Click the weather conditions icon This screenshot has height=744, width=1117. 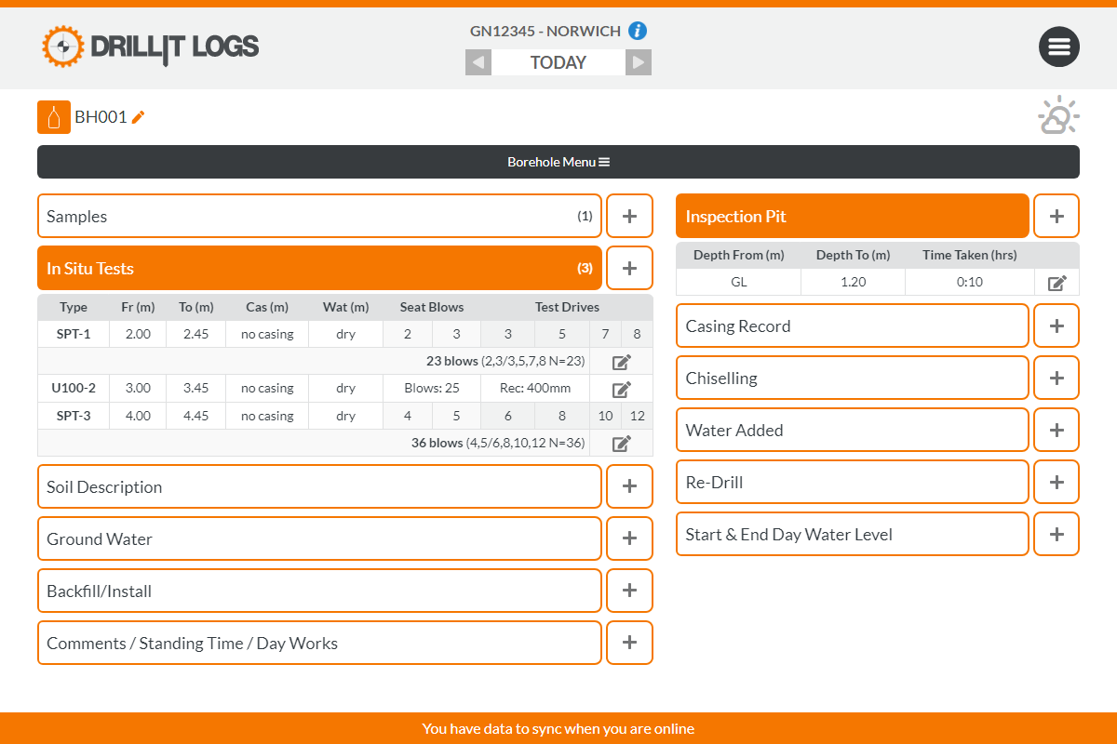pyautogui.click(x=1058, y=117)
